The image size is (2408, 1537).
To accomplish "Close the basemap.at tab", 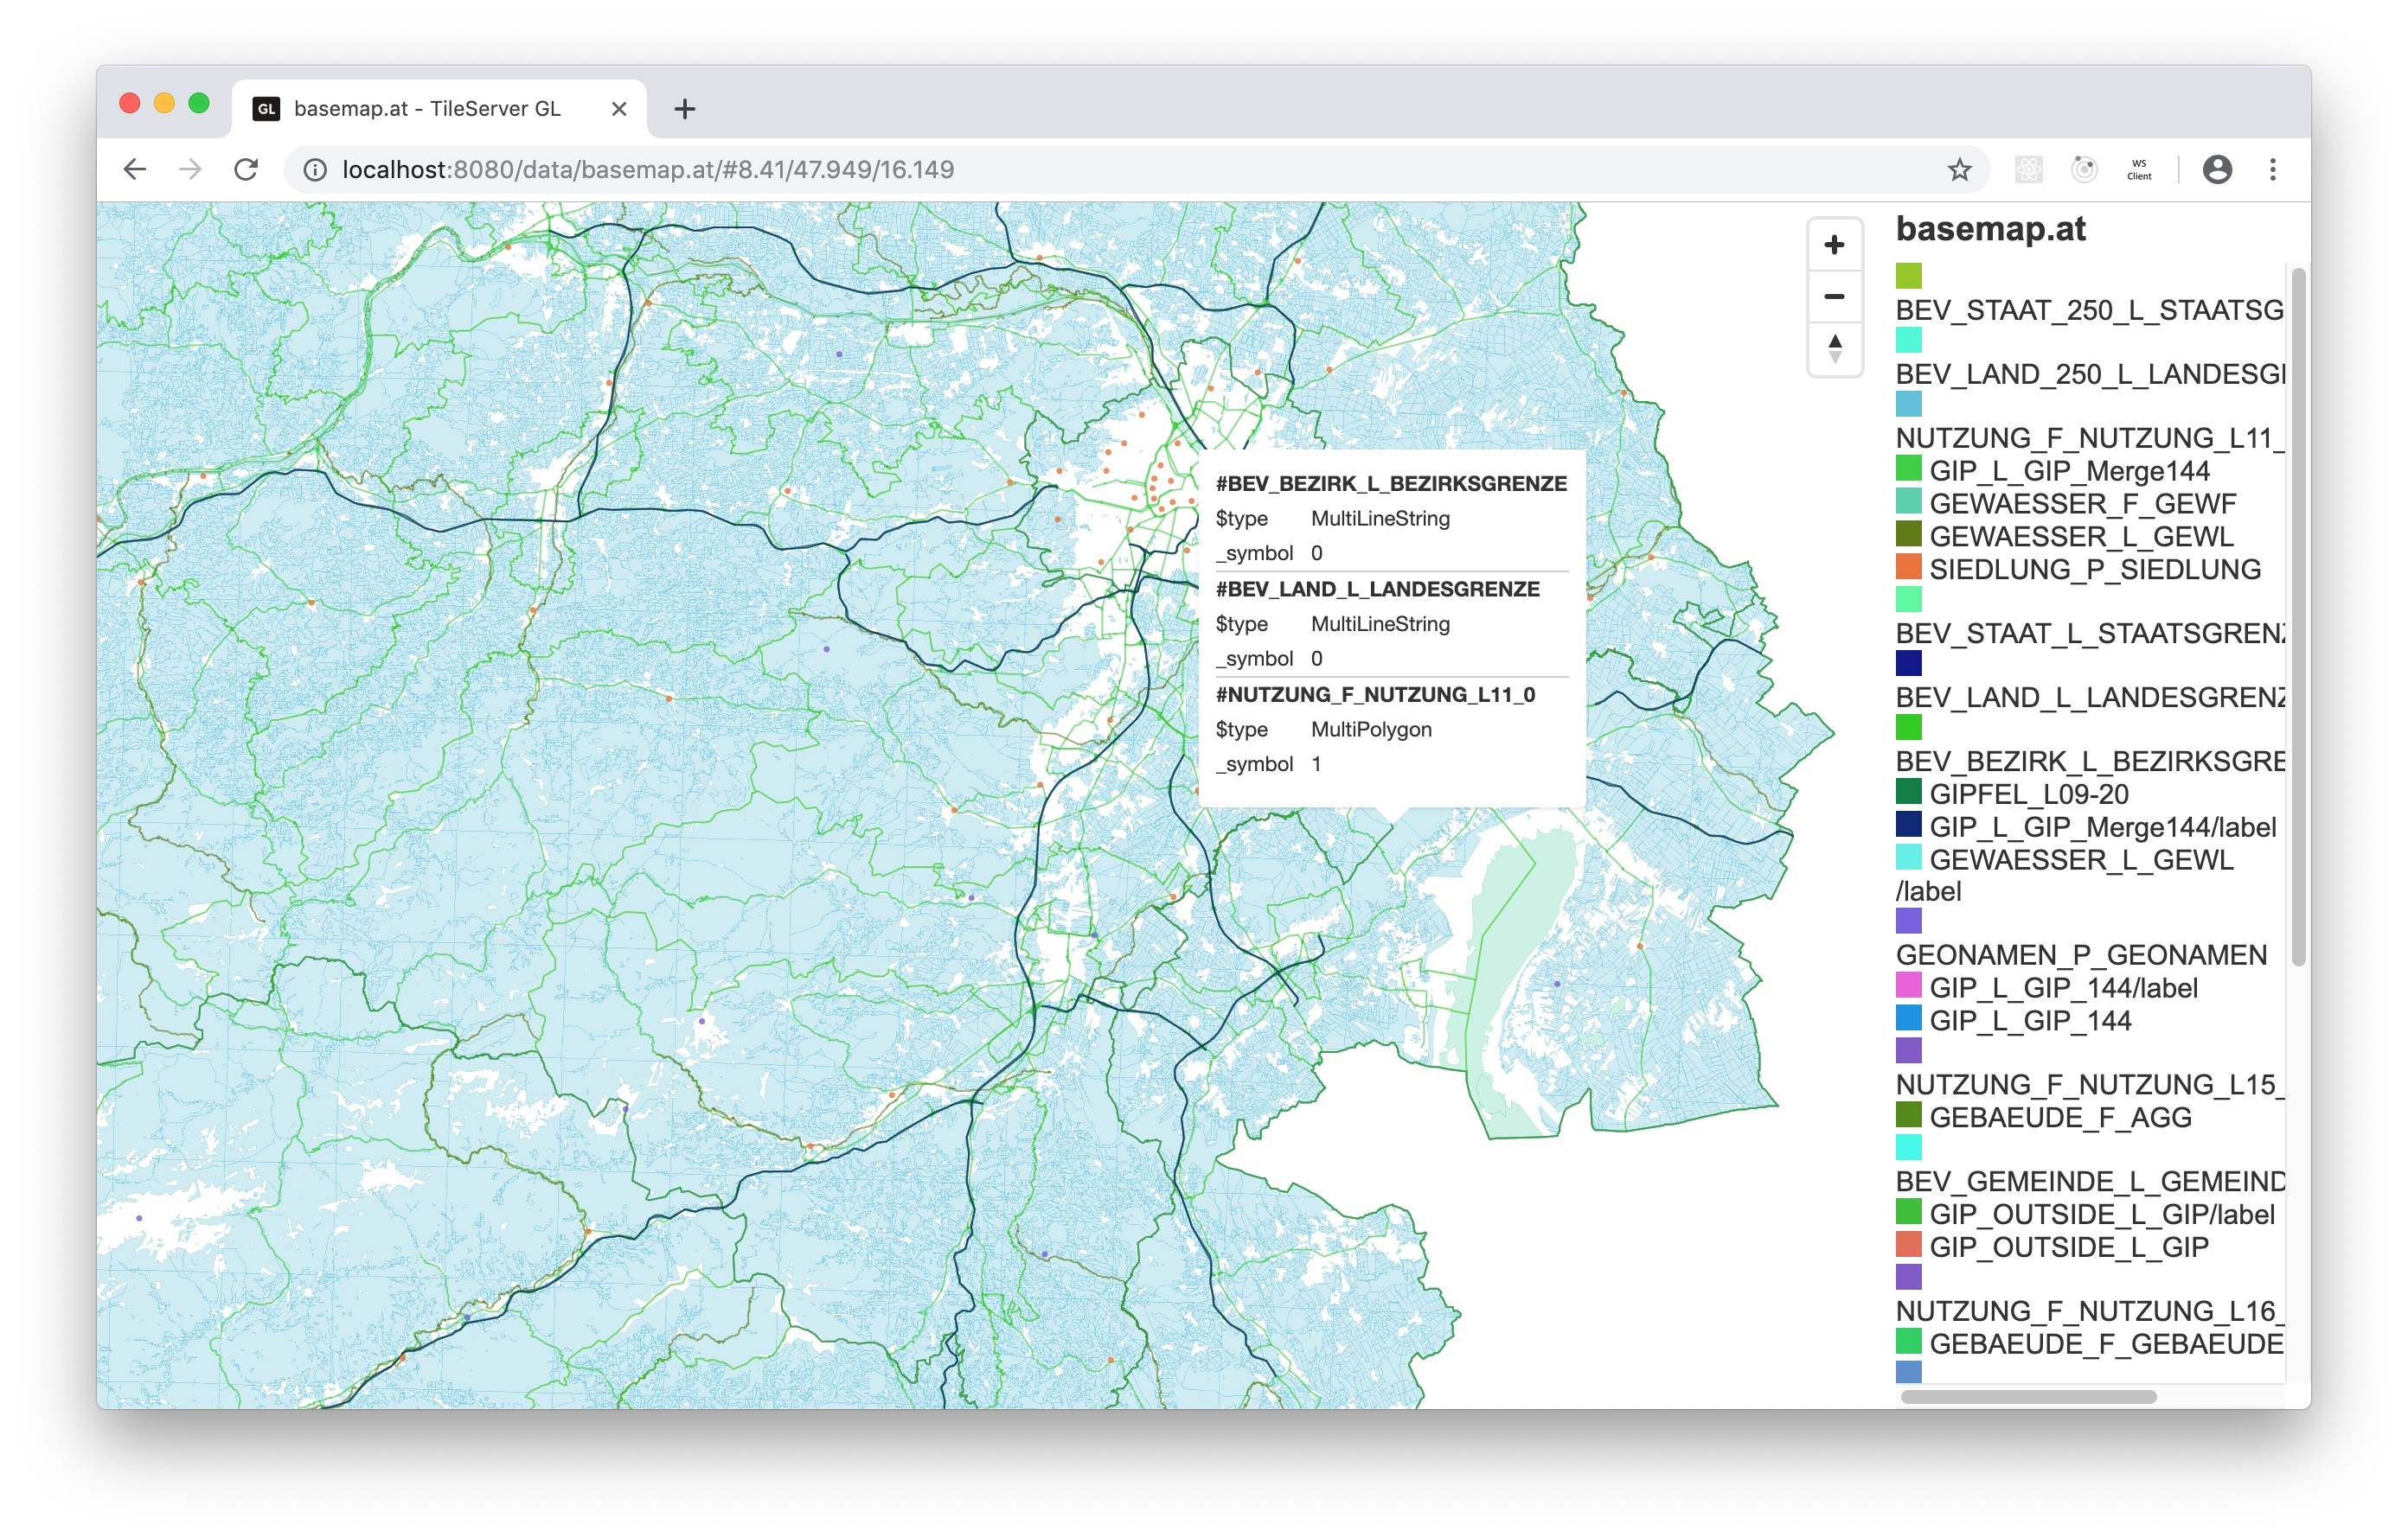I will (x=619, y=109).
